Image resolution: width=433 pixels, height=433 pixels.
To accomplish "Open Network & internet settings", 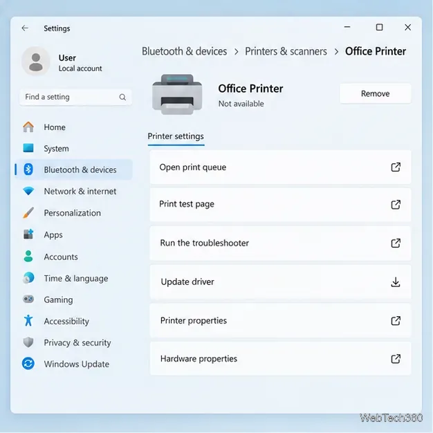I will coord(73,191).
